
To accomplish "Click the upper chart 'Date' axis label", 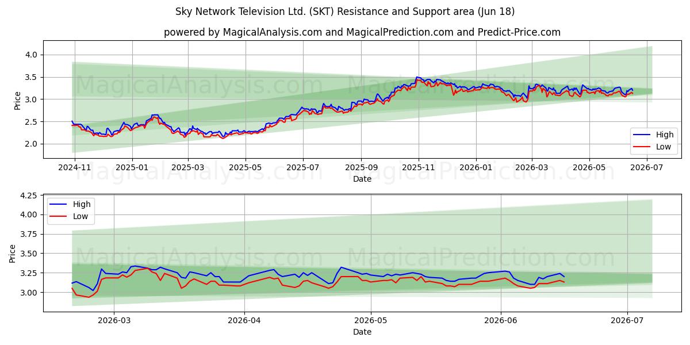I will (x=362, y=179).
